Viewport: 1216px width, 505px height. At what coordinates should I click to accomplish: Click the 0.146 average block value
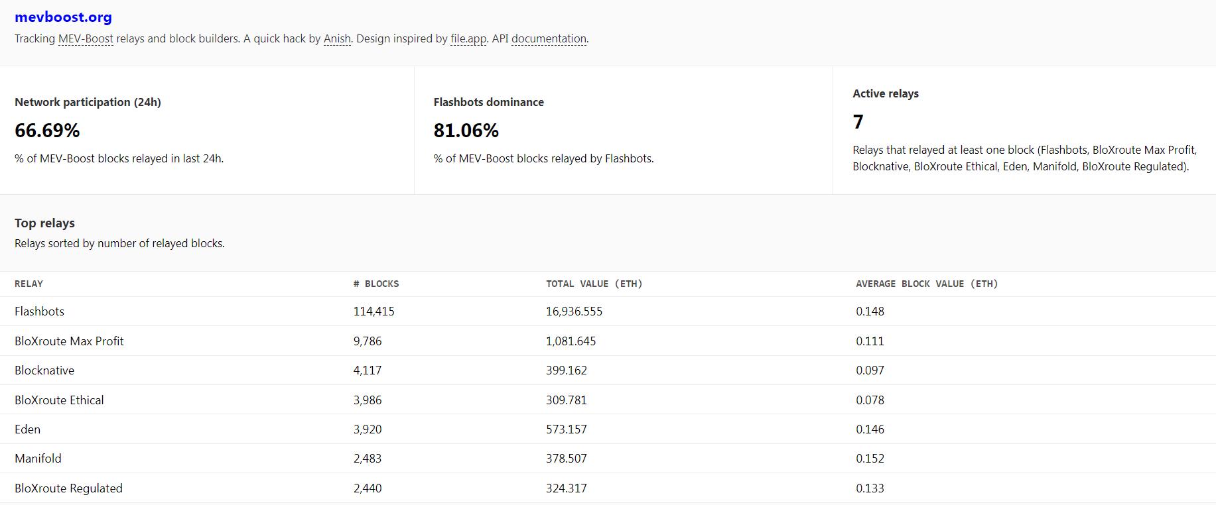pyautogui.click(x=870, y=429)
